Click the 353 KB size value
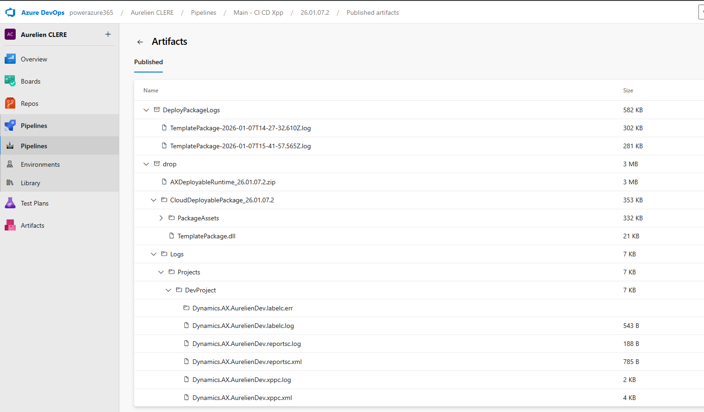 click(633, 200)
